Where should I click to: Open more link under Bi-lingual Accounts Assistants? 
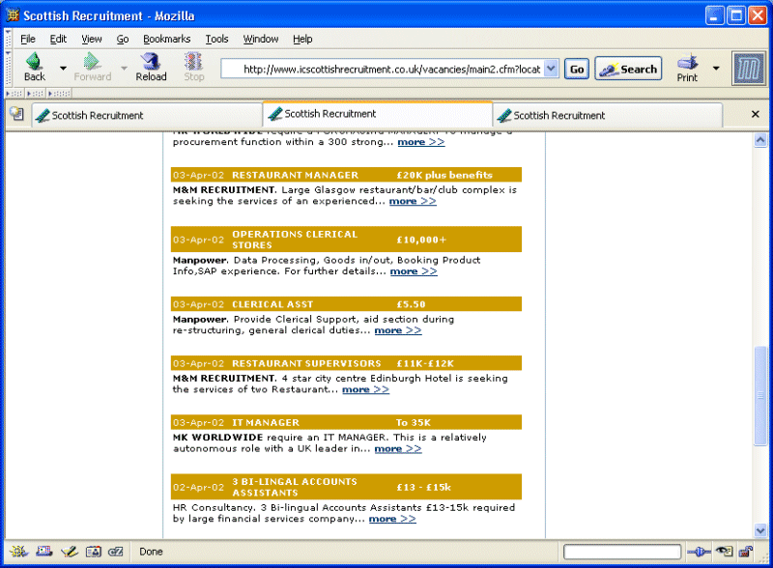coord(392,519)
